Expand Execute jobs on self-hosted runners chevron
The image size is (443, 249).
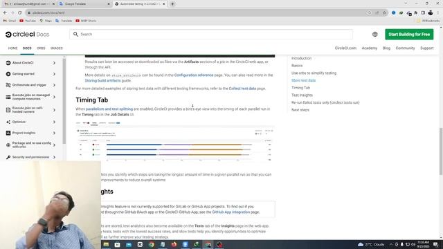coord(54,110)
